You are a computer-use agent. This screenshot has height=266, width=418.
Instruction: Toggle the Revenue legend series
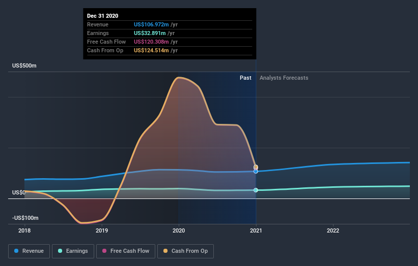click(29, 251)
